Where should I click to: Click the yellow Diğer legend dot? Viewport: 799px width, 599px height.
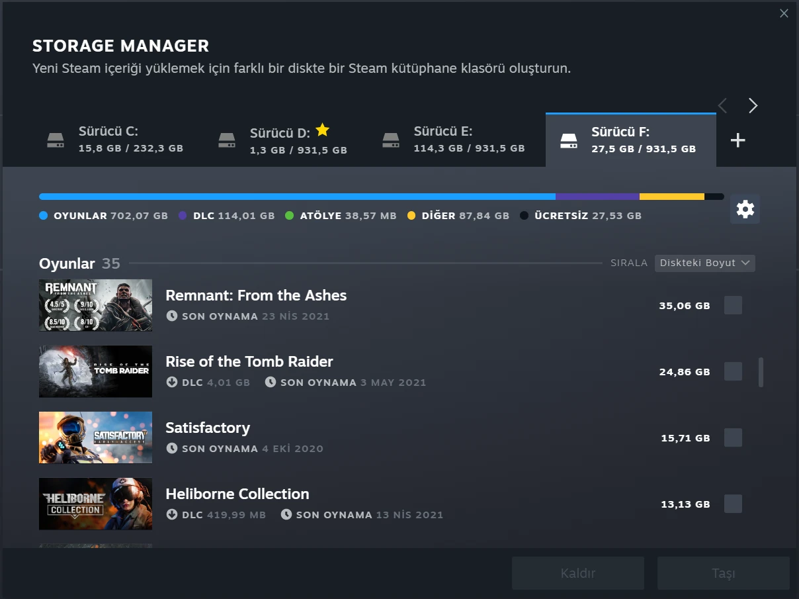[411, 216]
